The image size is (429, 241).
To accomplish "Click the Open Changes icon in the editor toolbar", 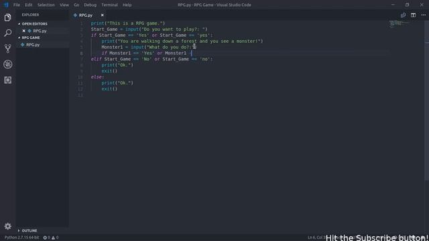I will tap(403, 15).
